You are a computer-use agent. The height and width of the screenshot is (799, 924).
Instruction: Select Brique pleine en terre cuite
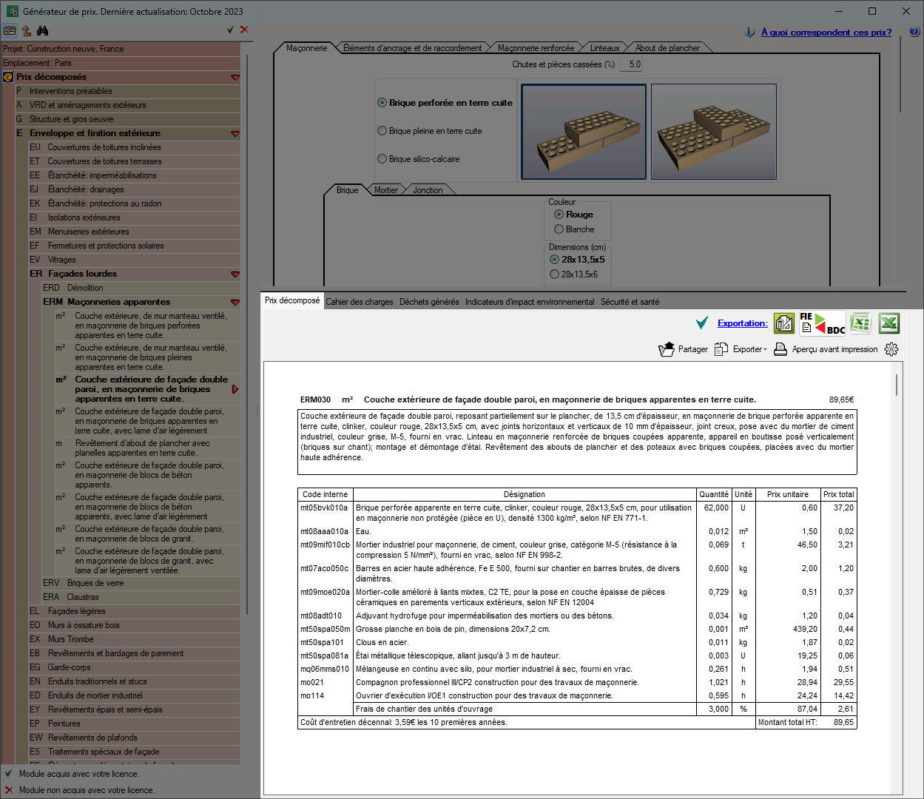(x=430, y=131)
